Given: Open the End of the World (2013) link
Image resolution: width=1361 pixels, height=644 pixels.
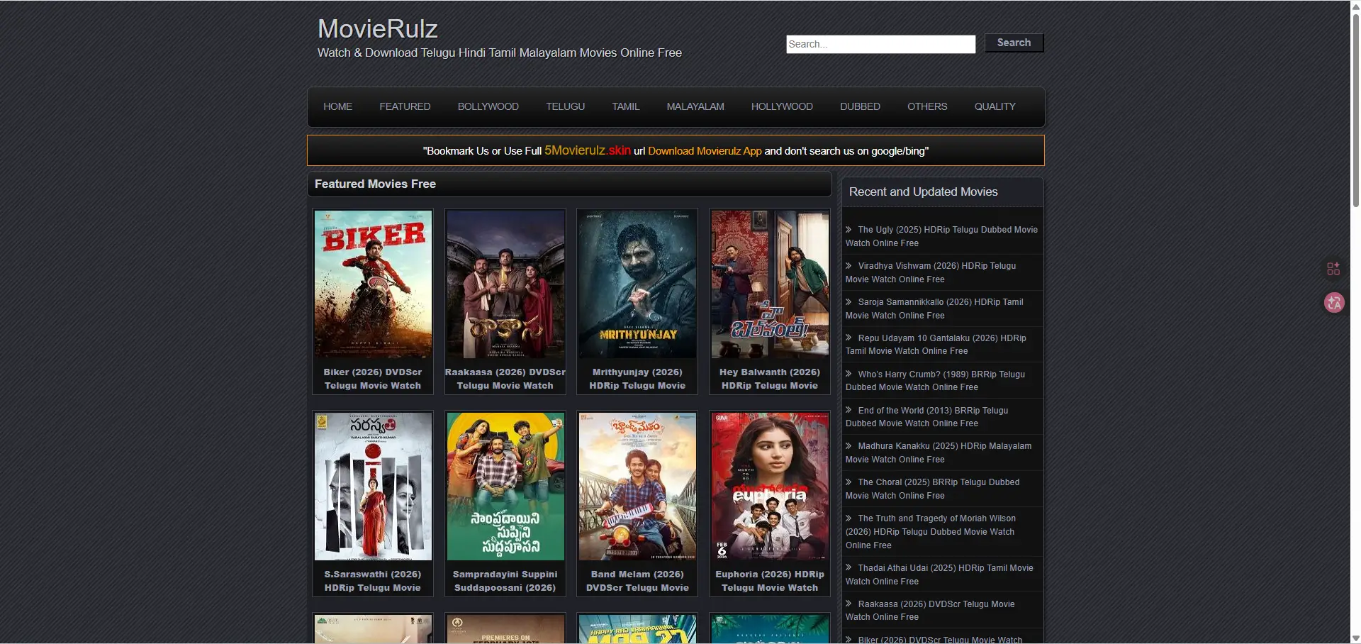Looking at the screenshot, I should click(x=932, y=411).
